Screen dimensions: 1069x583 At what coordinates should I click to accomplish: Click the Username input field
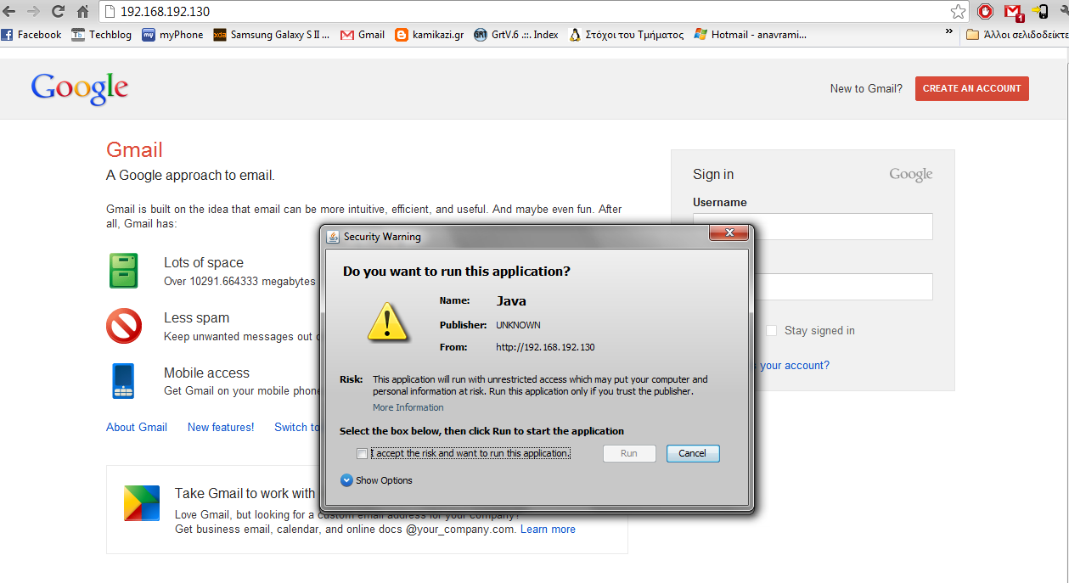(x=813, y=227)
